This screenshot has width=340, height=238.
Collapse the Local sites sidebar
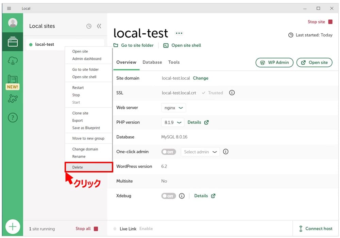coord(99,26)
